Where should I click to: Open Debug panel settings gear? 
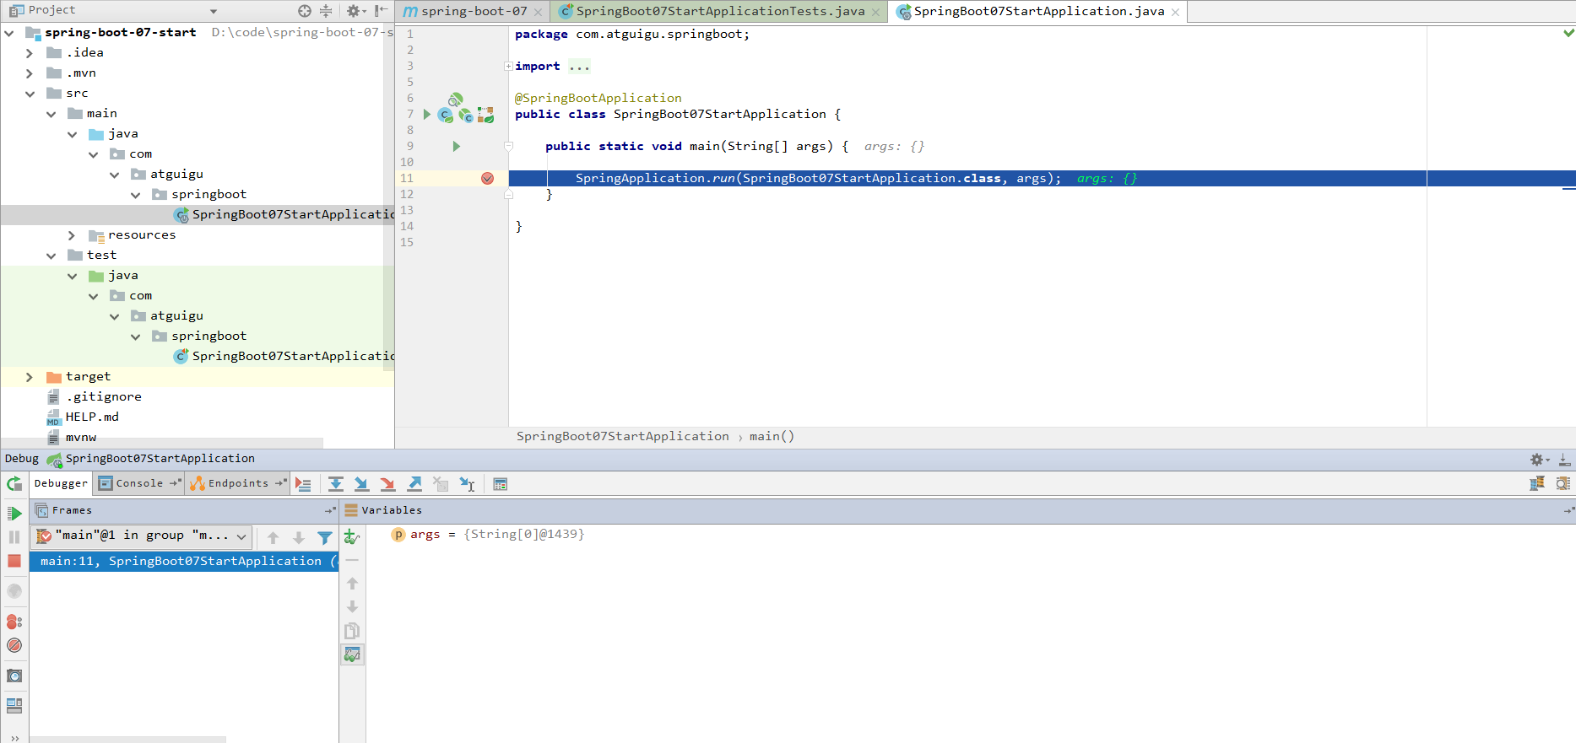[x=1539, y=460]
